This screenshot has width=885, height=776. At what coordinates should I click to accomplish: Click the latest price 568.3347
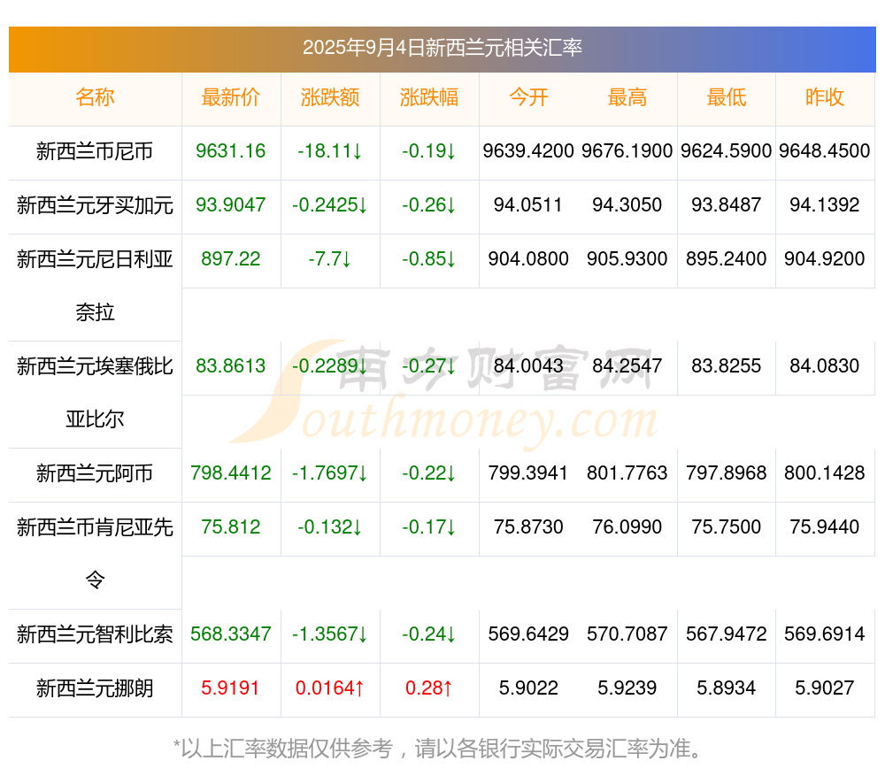(231, 634)
